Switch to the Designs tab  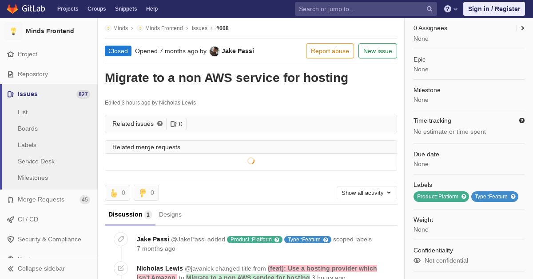point(170,214)
